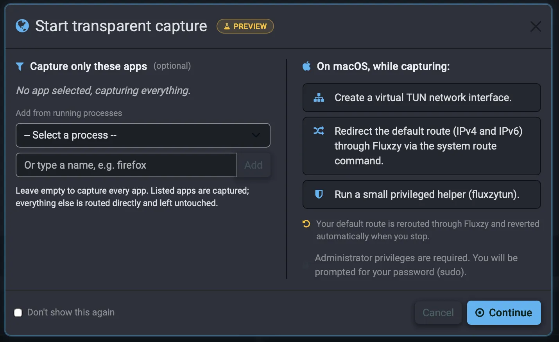Image resolution: width=559 pixels, height=342 pixels.
Task: Click the Start transparent capture title
Action: point(121,26)
